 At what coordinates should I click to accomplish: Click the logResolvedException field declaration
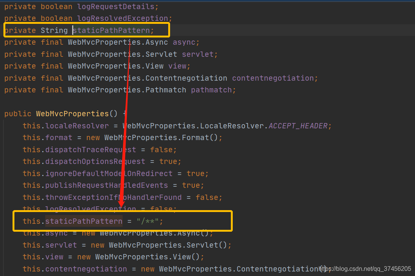[x=122, y=18]
